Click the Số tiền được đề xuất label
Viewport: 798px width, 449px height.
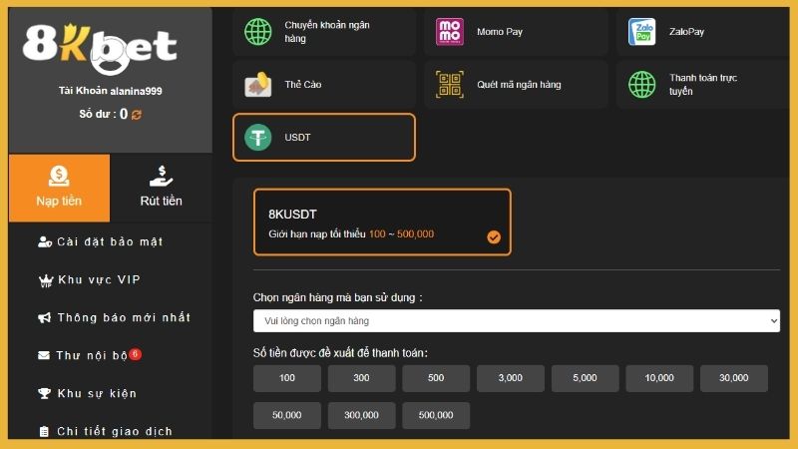[x=340, y=353]
